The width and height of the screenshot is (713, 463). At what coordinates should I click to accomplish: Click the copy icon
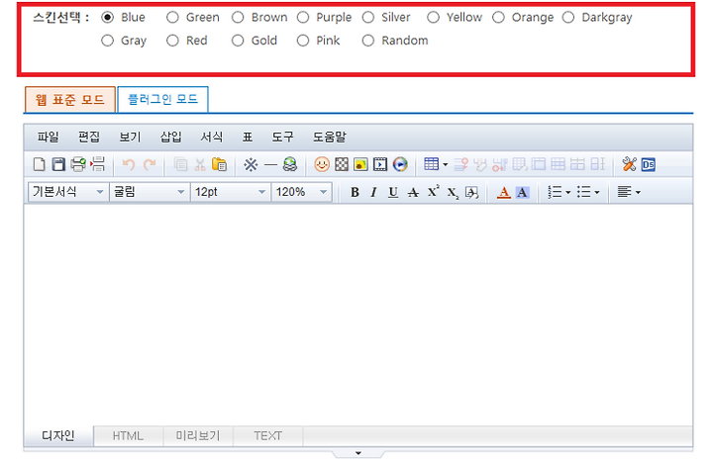click(180, 164)
